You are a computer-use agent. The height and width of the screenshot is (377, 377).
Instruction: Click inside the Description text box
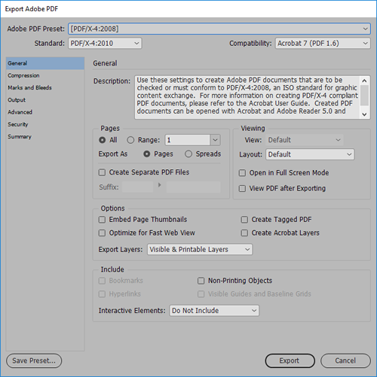[x=247, y=97]
